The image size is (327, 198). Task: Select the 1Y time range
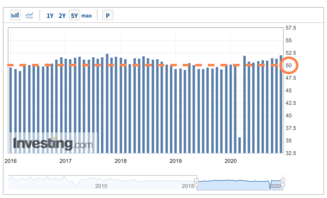point(50,16)
